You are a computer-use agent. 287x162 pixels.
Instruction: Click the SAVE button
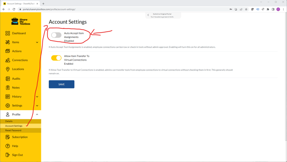(x=61, y=84)
